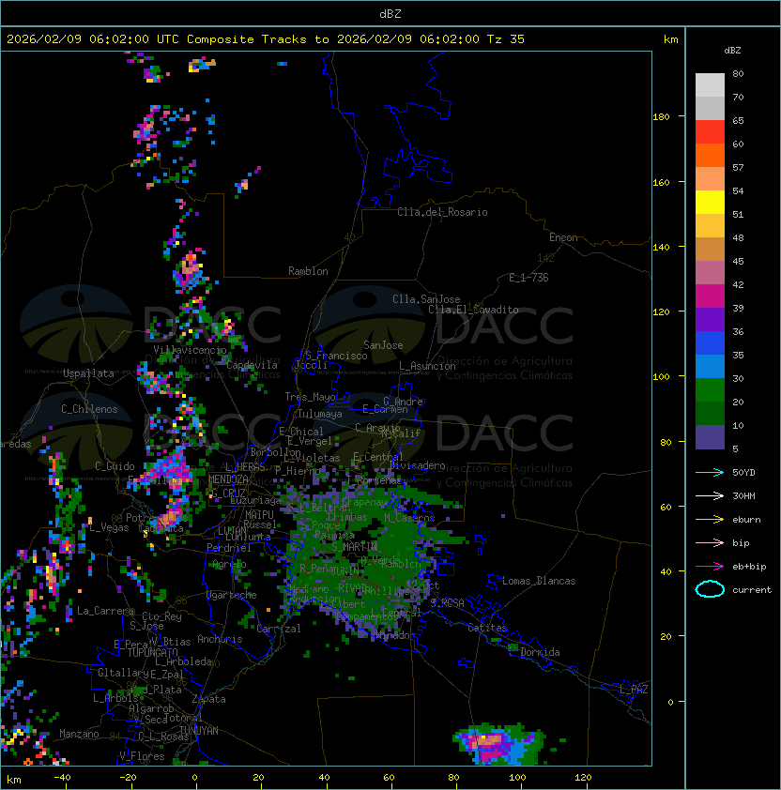Click the 'Clla.El_Cavadito' map label
Screen dimensions: 781x790
pos(473,310)
